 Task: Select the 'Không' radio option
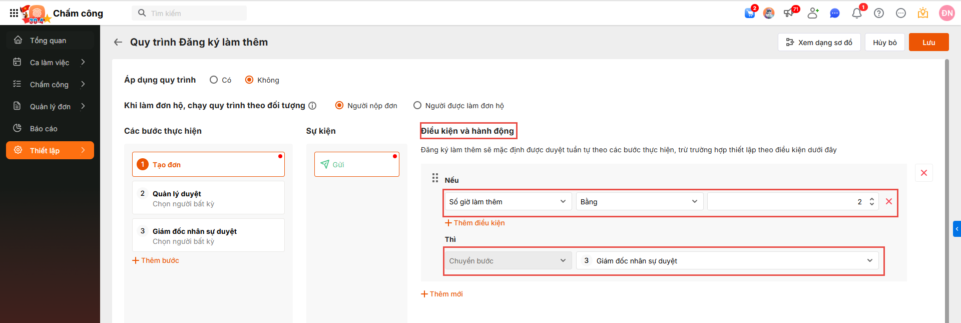(249, 80)
